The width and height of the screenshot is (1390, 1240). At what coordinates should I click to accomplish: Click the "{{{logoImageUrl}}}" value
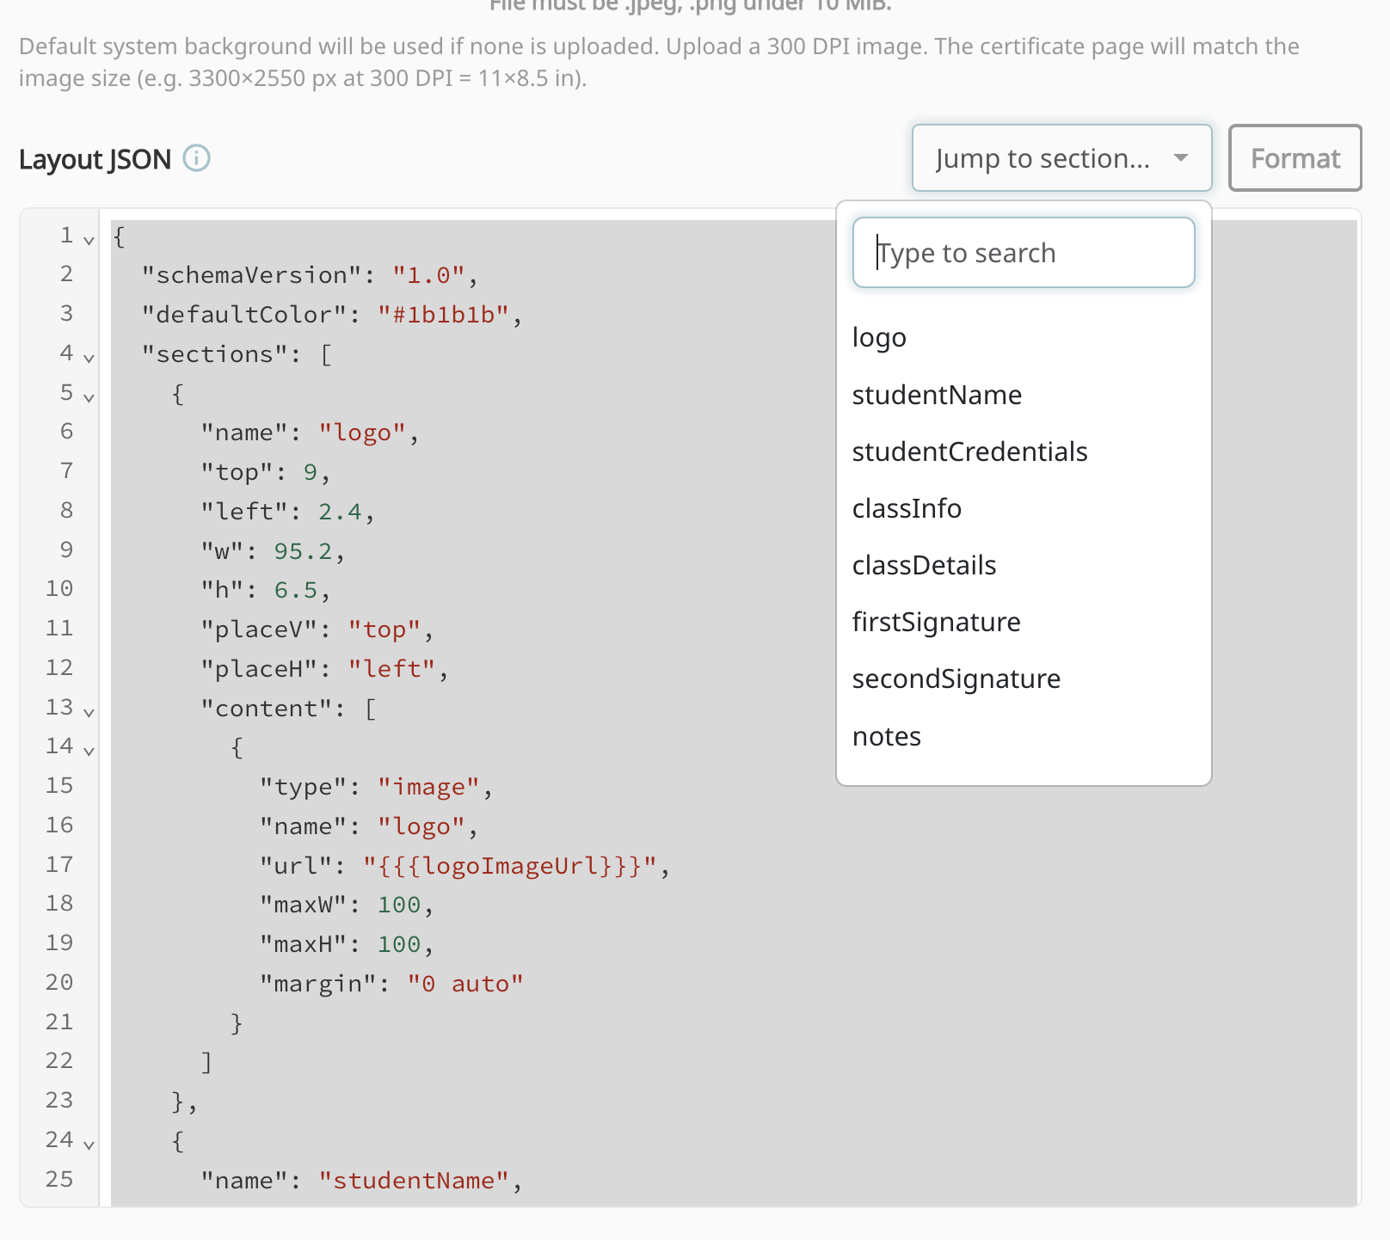pos(509,866)
